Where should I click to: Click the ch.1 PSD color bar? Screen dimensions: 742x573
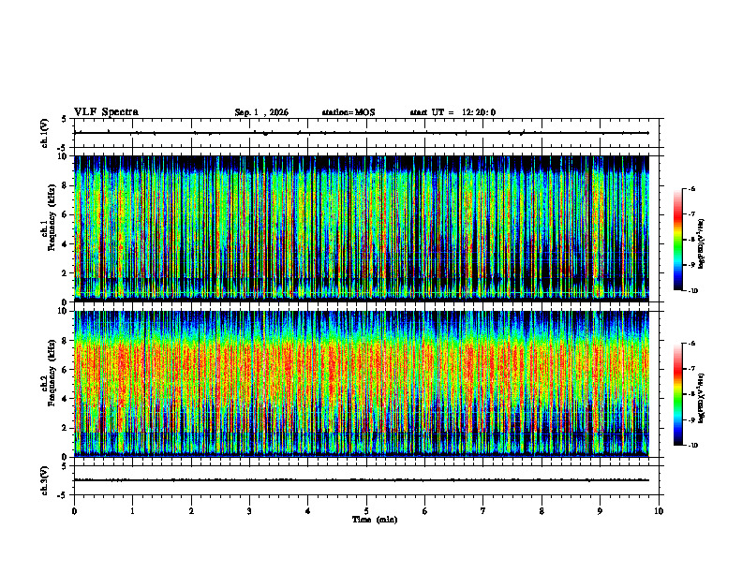tap(677, 240)
